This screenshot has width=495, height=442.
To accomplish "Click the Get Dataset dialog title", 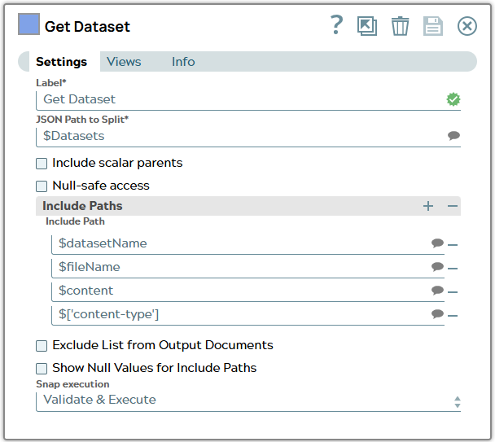I will 87,27.
